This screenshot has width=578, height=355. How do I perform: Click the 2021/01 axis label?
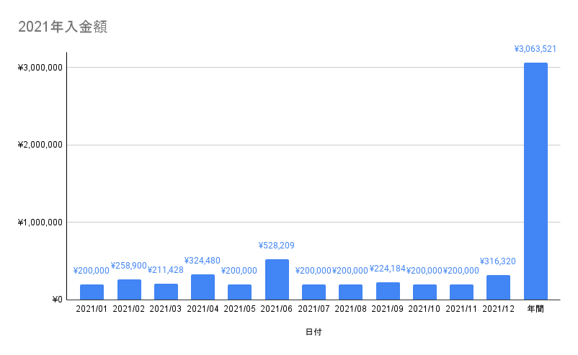pyautogui.click(x=92, y=309)
